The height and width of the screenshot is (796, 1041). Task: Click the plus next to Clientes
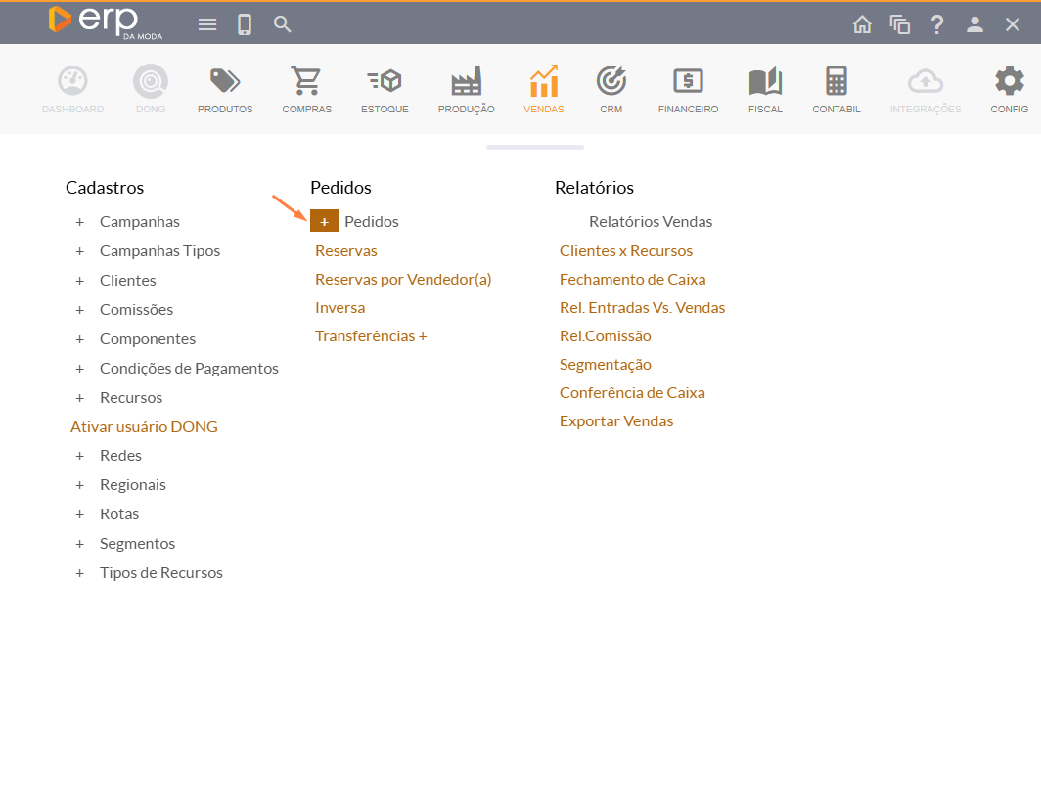pos(80,281)
